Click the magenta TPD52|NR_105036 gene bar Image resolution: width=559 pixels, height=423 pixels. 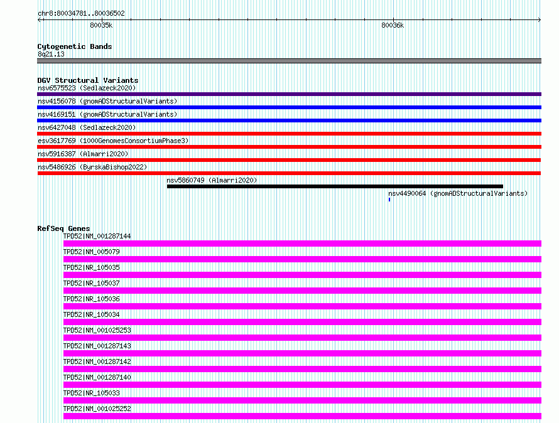[x=302, y=306]
